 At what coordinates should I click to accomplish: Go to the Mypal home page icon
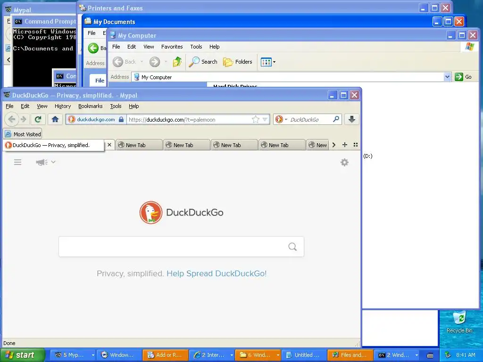55,119
